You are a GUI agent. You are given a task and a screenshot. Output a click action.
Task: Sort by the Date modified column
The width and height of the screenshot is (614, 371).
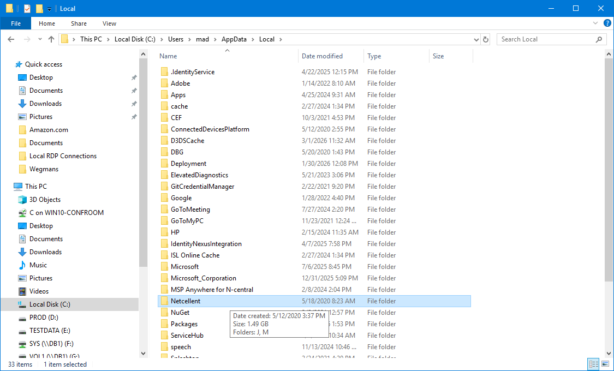(322, 56)
